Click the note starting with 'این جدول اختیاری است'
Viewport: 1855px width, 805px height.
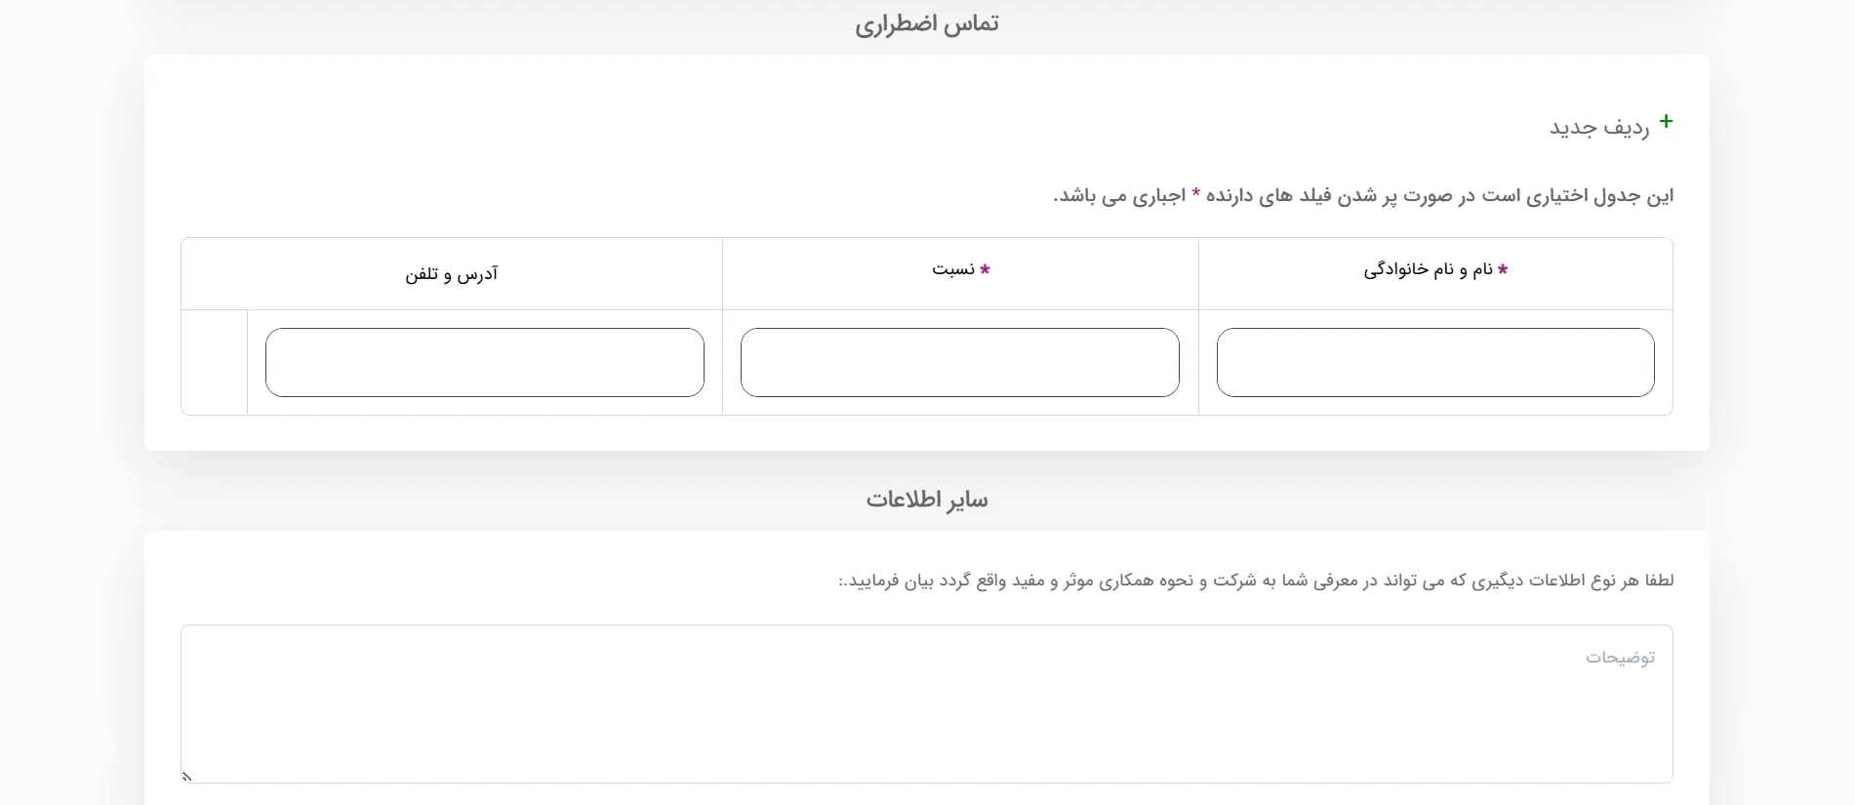(x=1363, y=196)
